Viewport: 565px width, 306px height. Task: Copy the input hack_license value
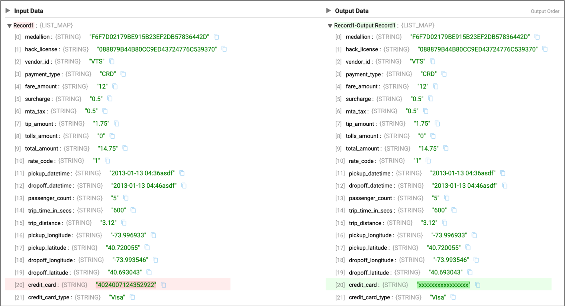tap(224, 49)
